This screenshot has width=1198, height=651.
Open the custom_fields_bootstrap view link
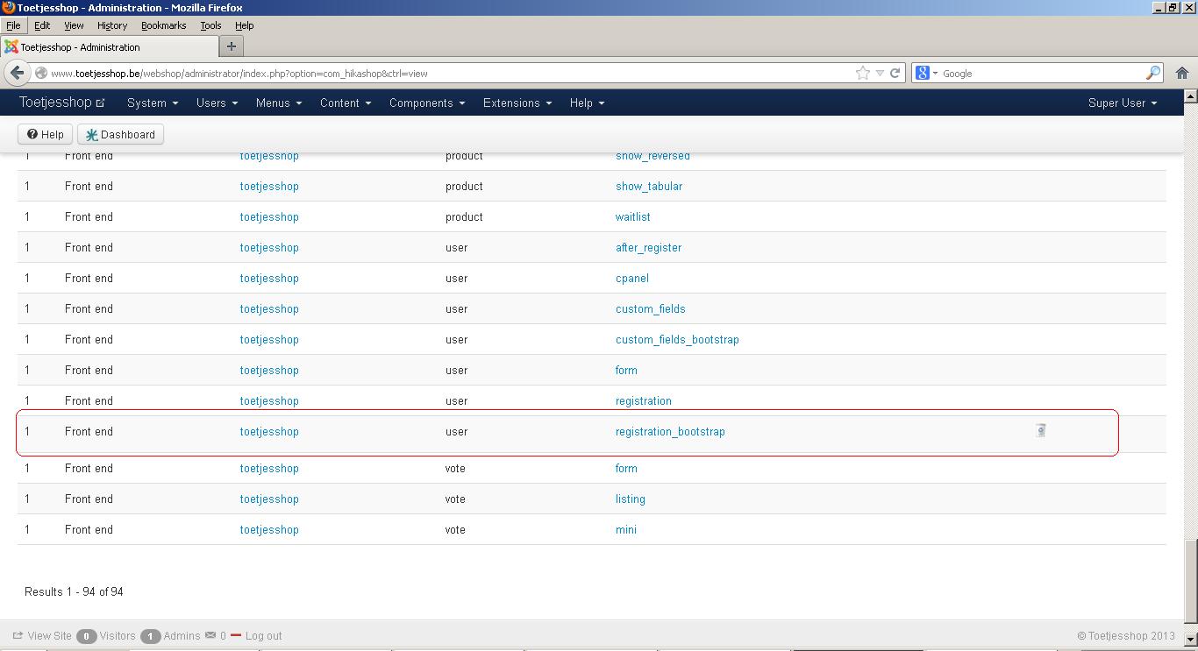coord(677,339)
